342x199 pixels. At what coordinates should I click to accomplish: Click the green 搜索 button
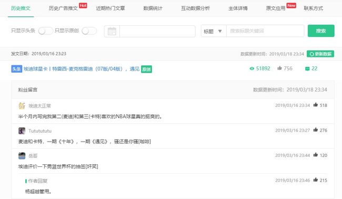tap(321, 31)
